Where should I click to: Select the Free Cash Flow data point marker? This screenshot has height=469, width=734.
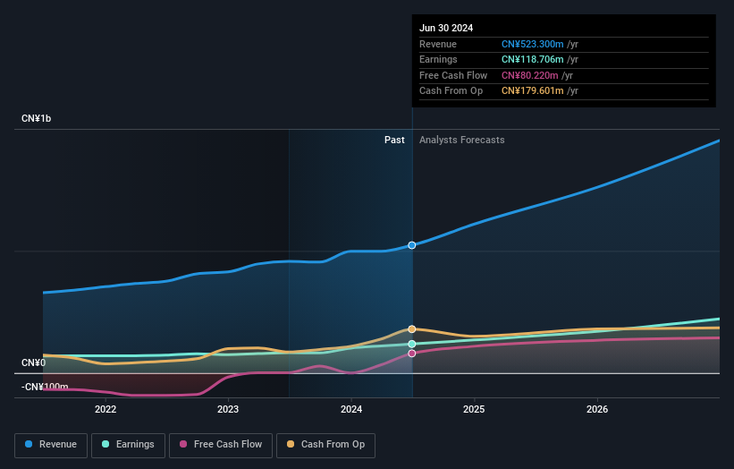click(x=412, y=354)
